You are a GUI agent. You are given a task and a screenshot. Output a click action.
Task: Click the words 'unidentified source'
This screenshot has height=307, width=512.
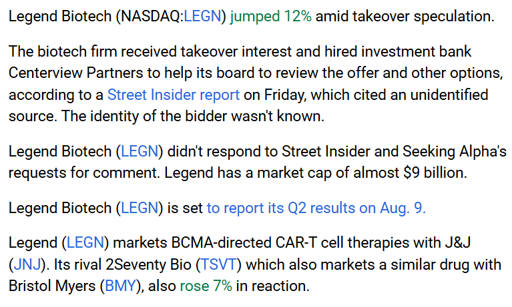tap(248, 106)
